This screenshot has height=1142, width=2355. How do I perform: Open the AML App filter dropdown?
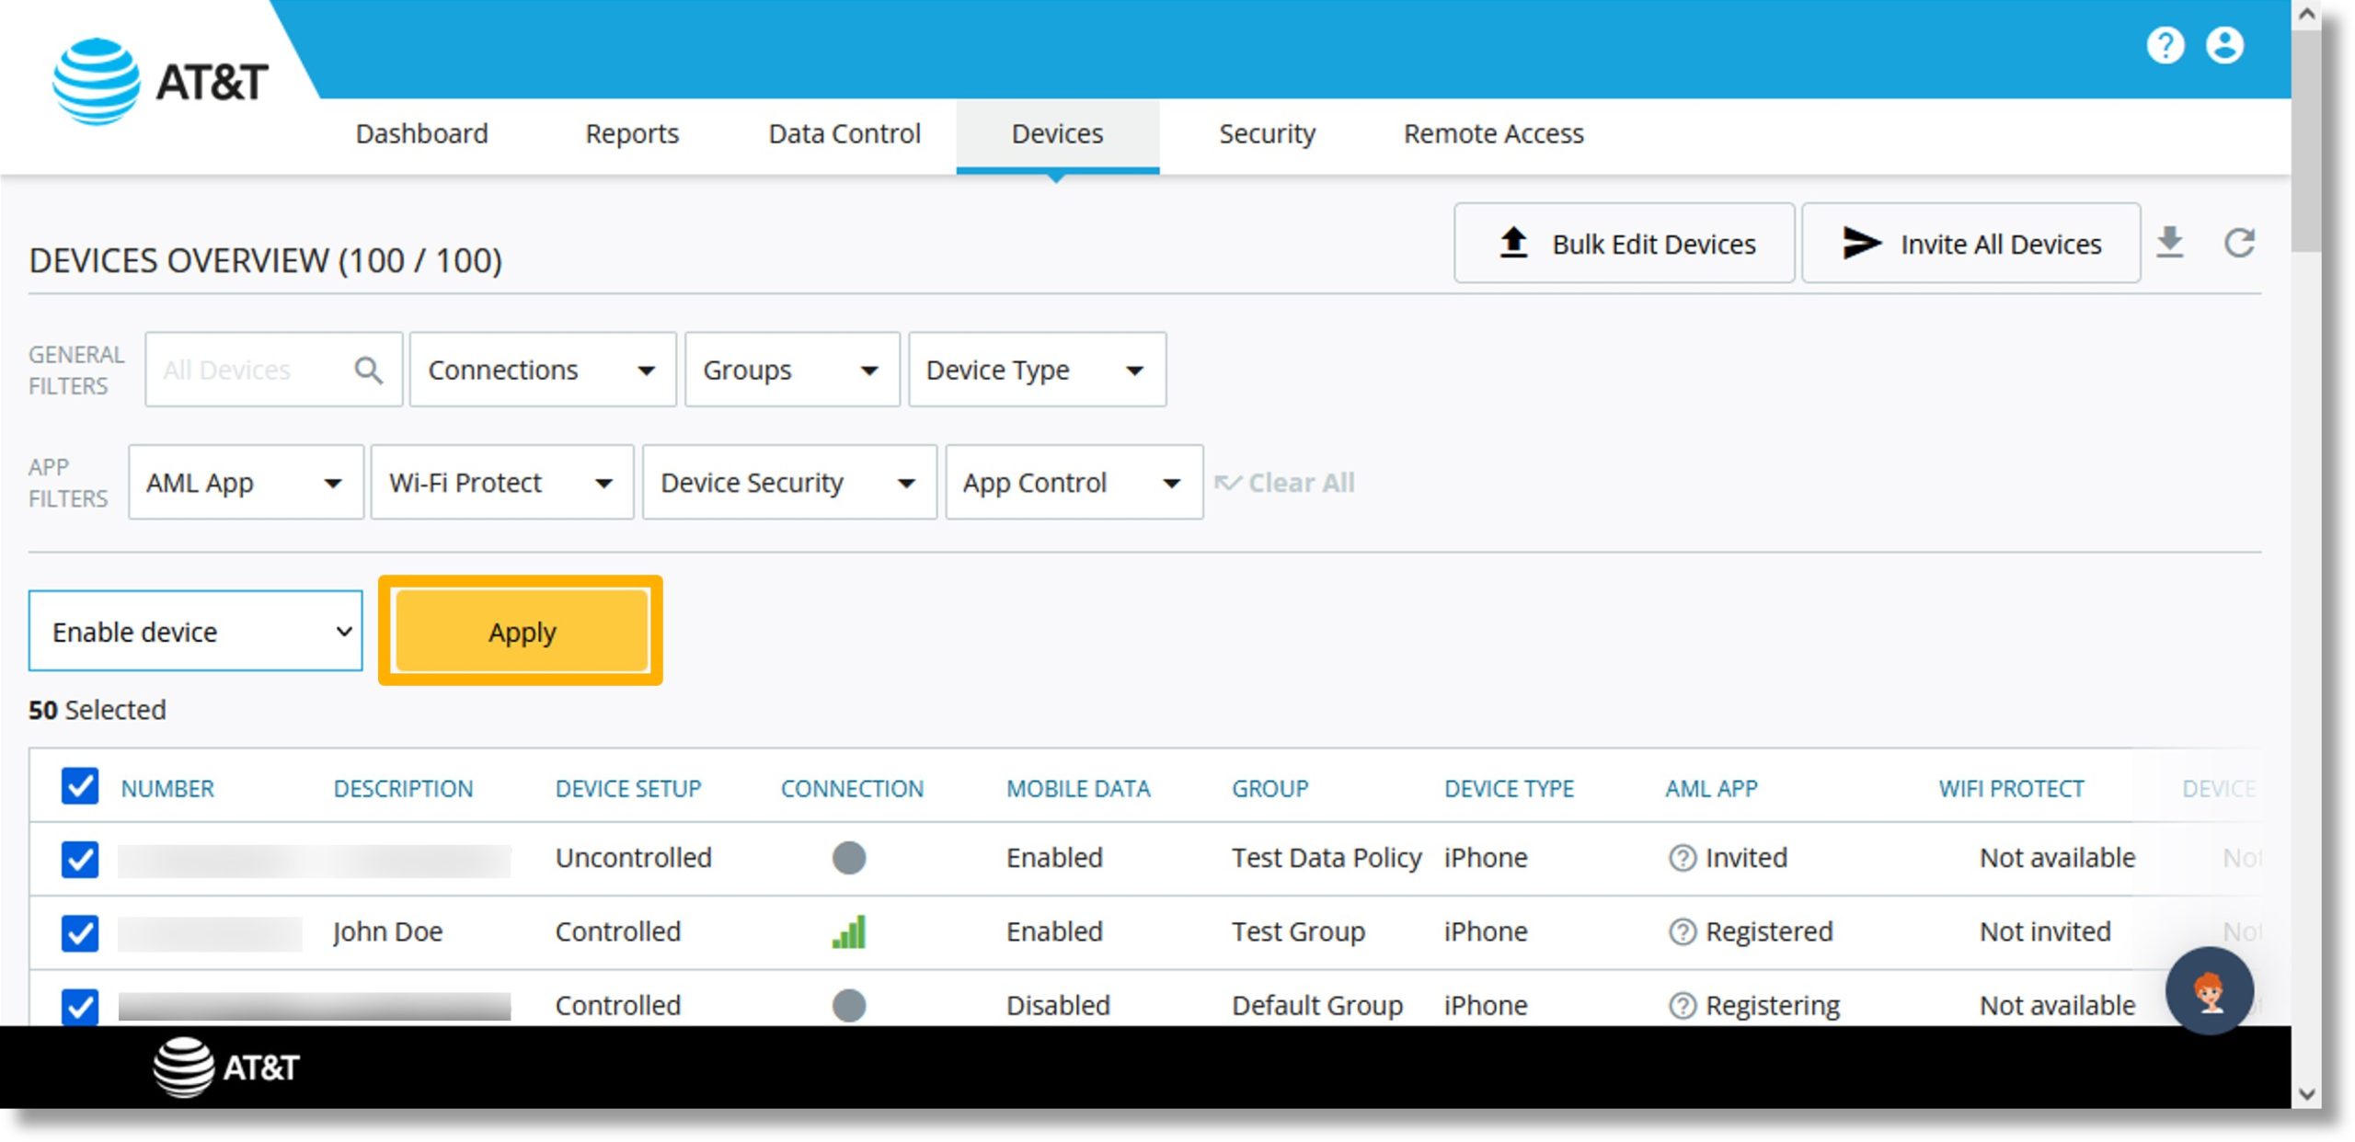coord(246,483)
